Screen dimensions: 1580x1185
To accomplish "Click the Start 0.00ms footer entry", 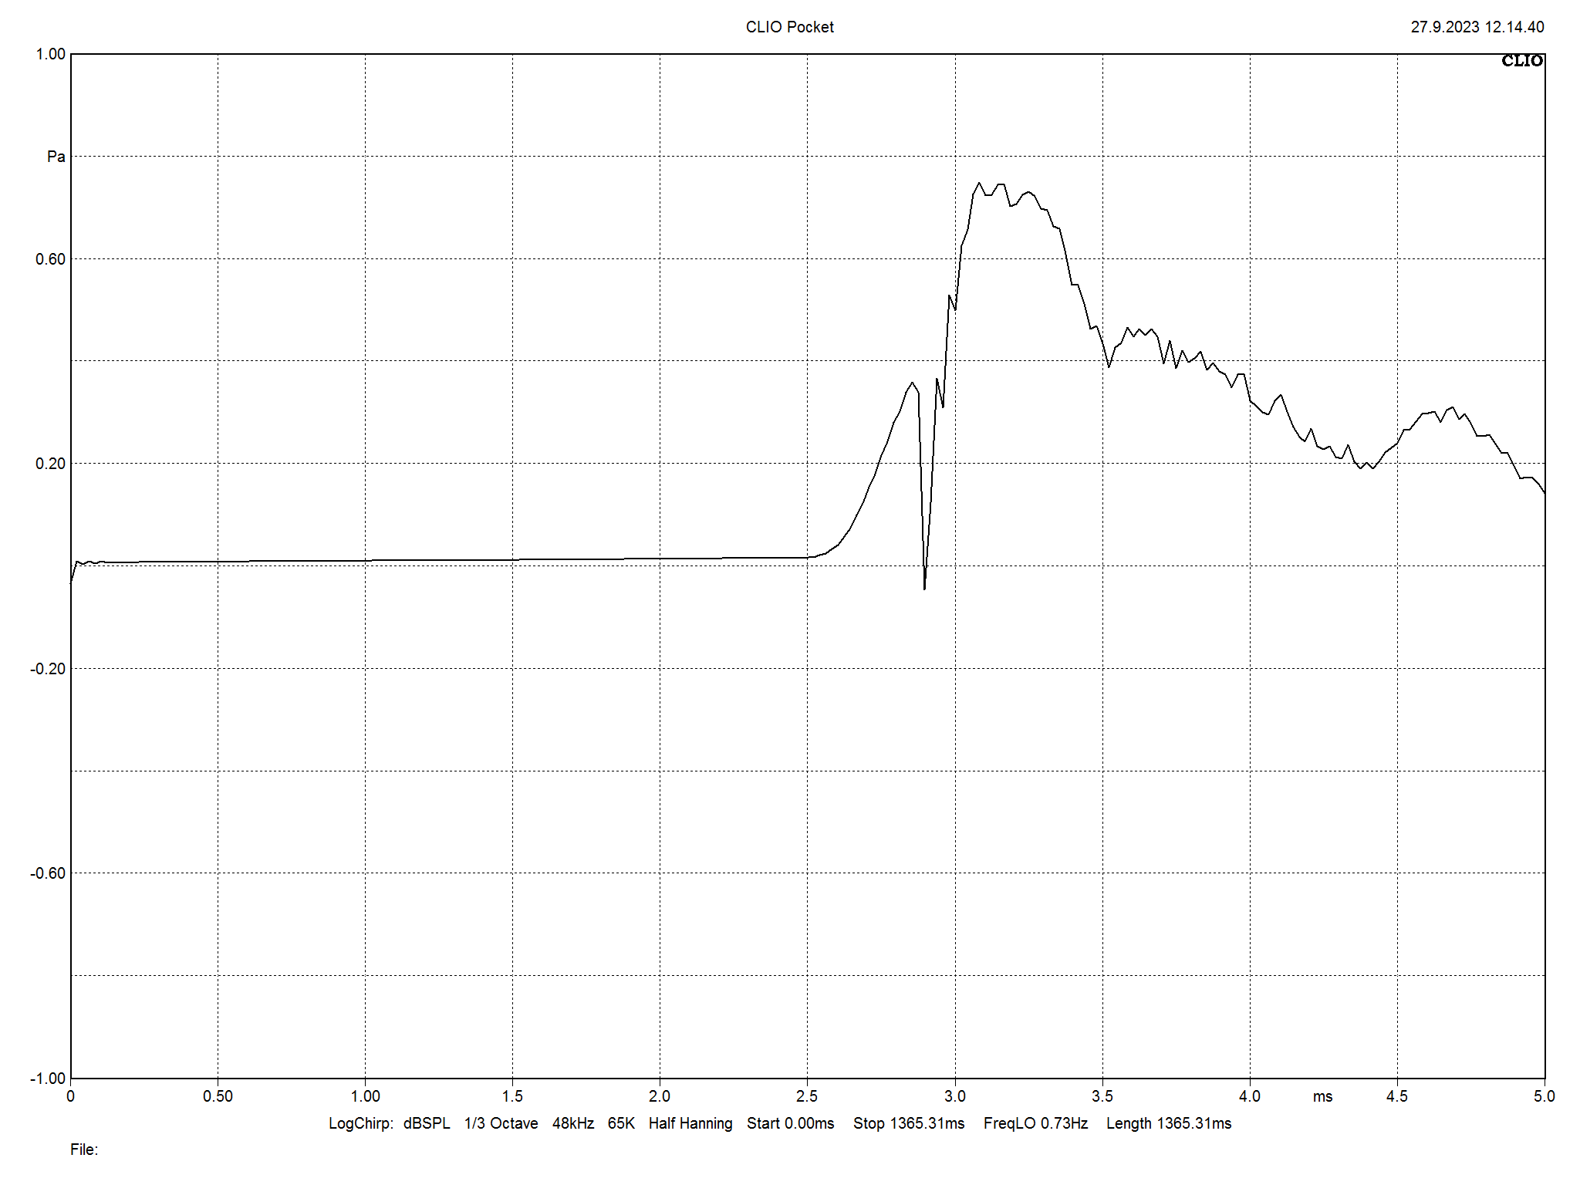I will (x=790, y=1124).
